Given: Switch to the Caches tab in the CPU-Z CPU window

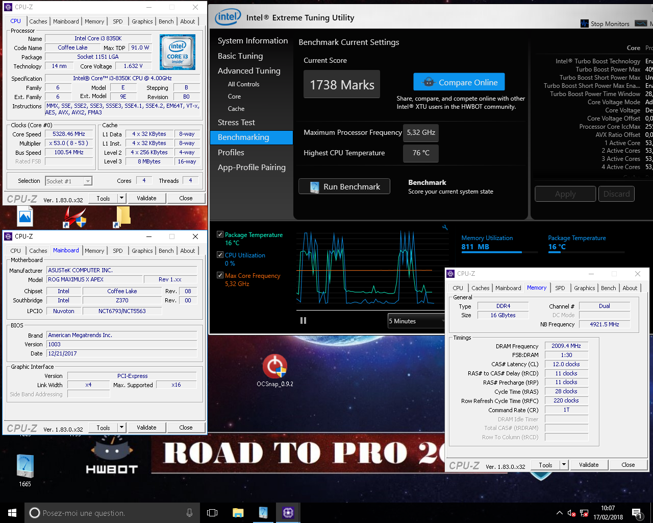Looking at the screenshot, I should (x=38, y=21).
